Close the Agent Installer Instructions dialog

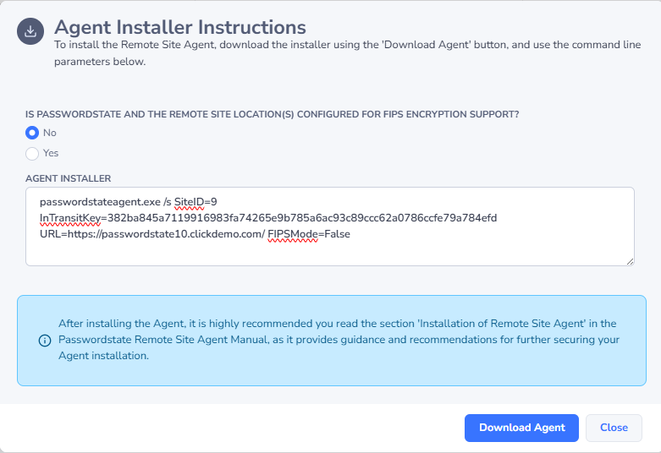coord(614,428)
